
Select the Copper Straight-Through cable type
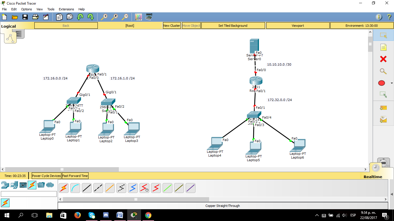87,188
